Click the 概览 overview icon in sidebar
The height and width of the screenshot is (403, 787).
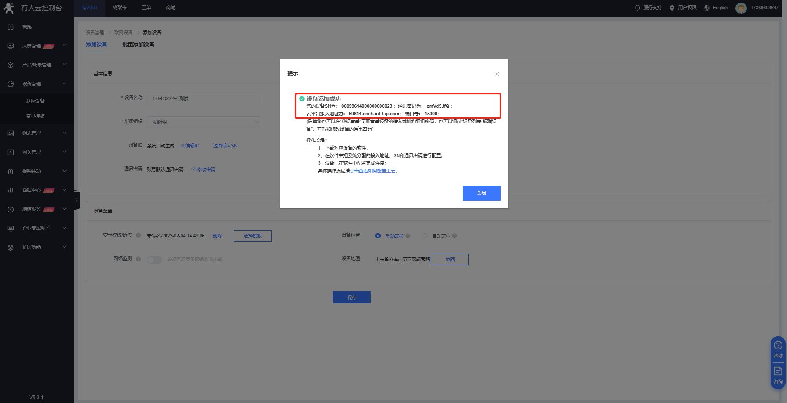point(11,27)
